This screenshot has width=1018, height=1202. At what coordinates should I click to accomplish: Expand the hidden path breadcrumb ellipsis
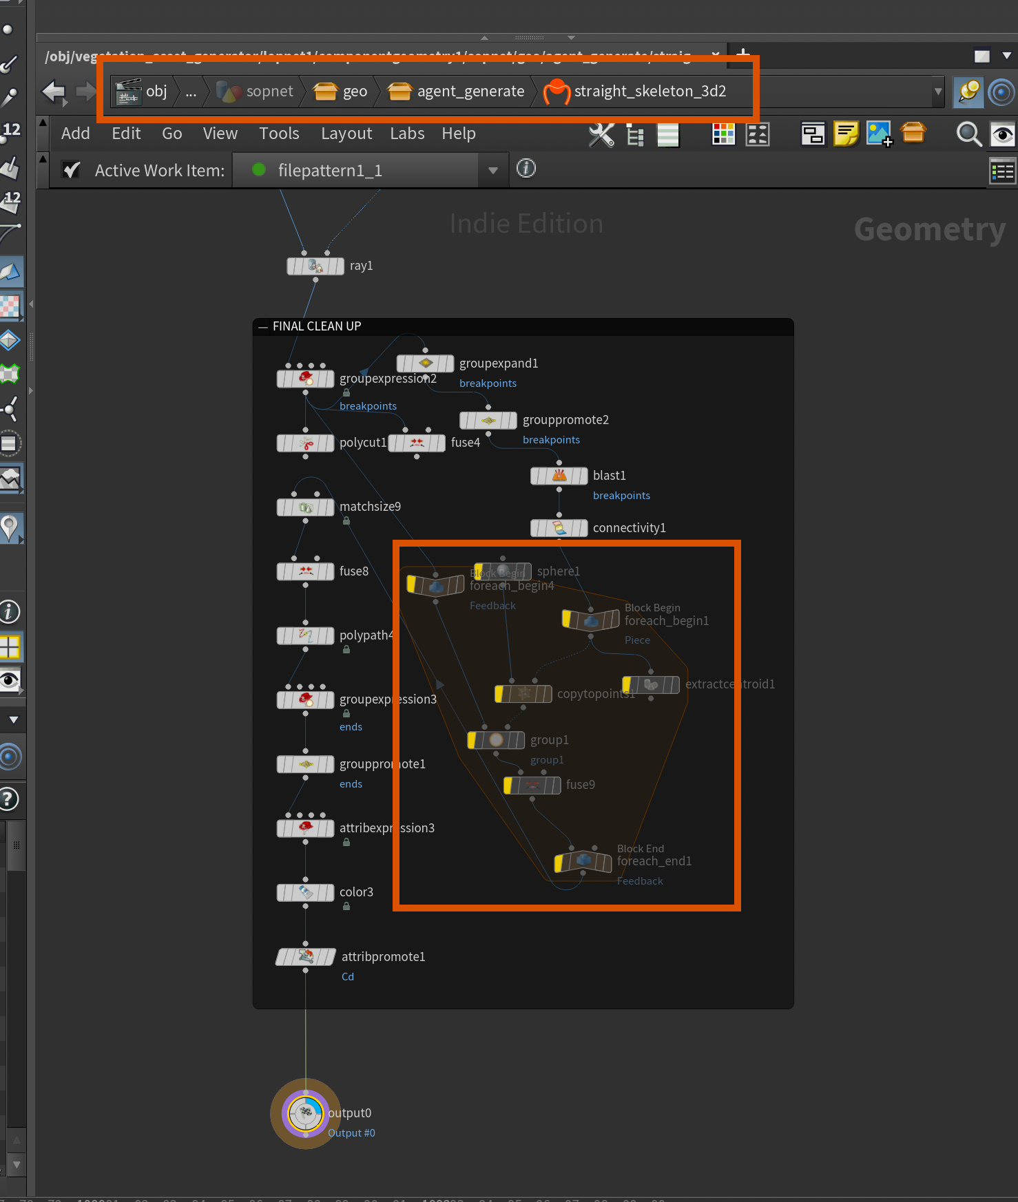pyautogui.click(x=191, y=92)
